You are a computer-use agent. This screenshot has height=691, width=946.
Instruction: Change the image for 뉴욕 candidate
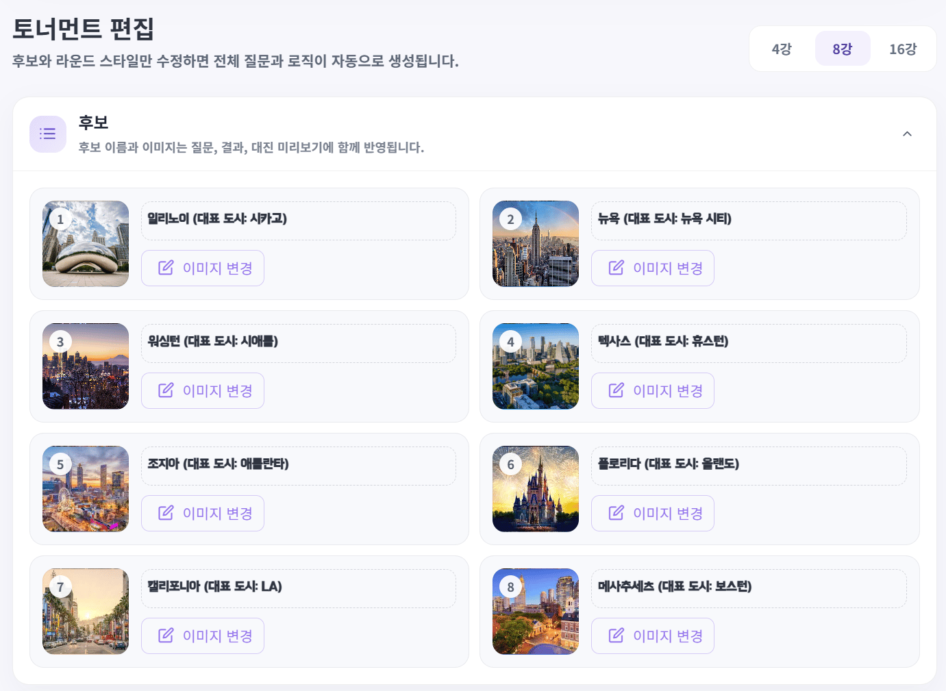[653, 268]
